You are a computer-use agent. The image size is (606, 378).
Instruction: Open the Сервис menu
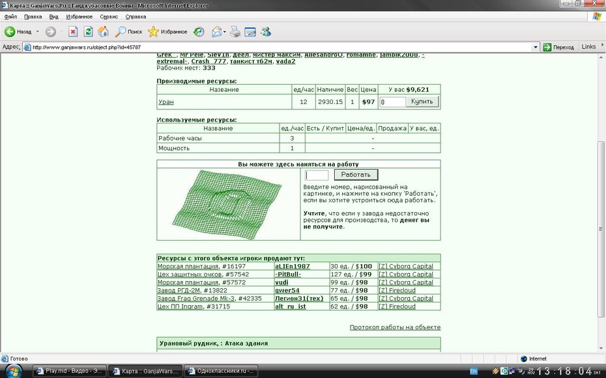[109, 16]
